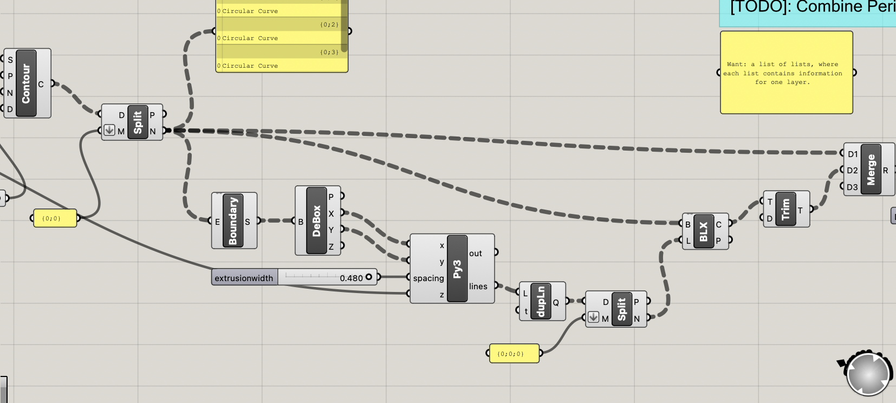The image size is (896, 403).
Task: Click the flatten arrow on the Split after dupLn
Action: 593,317
